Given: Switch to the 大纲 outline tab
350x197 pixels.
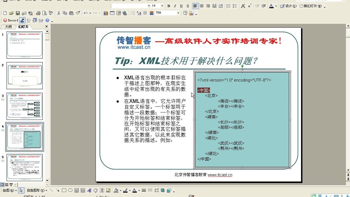Looking at the screenshot, I should [8, 27].
